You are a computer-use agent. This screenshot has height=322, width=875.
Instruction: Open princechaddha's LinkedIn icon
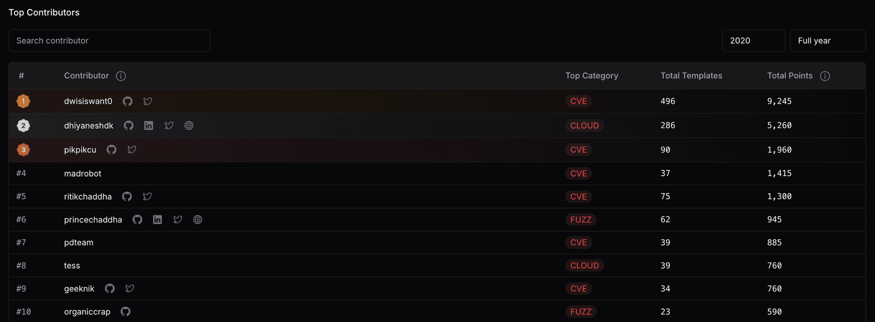[157, 220]
